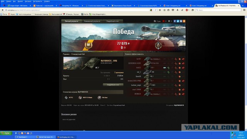
Task: Open the Mail.Ru bookmark
Action: coord(85,14)
